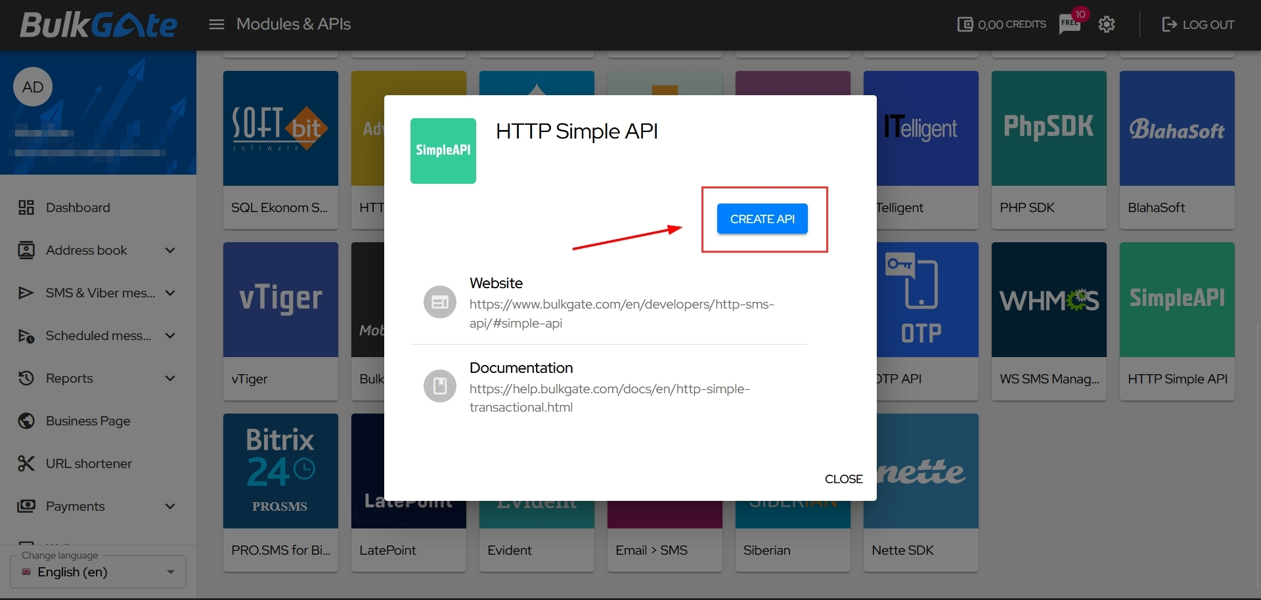Click the Business Page globe icon
Screen dimensions: 1261x600
tap(26, 421)
